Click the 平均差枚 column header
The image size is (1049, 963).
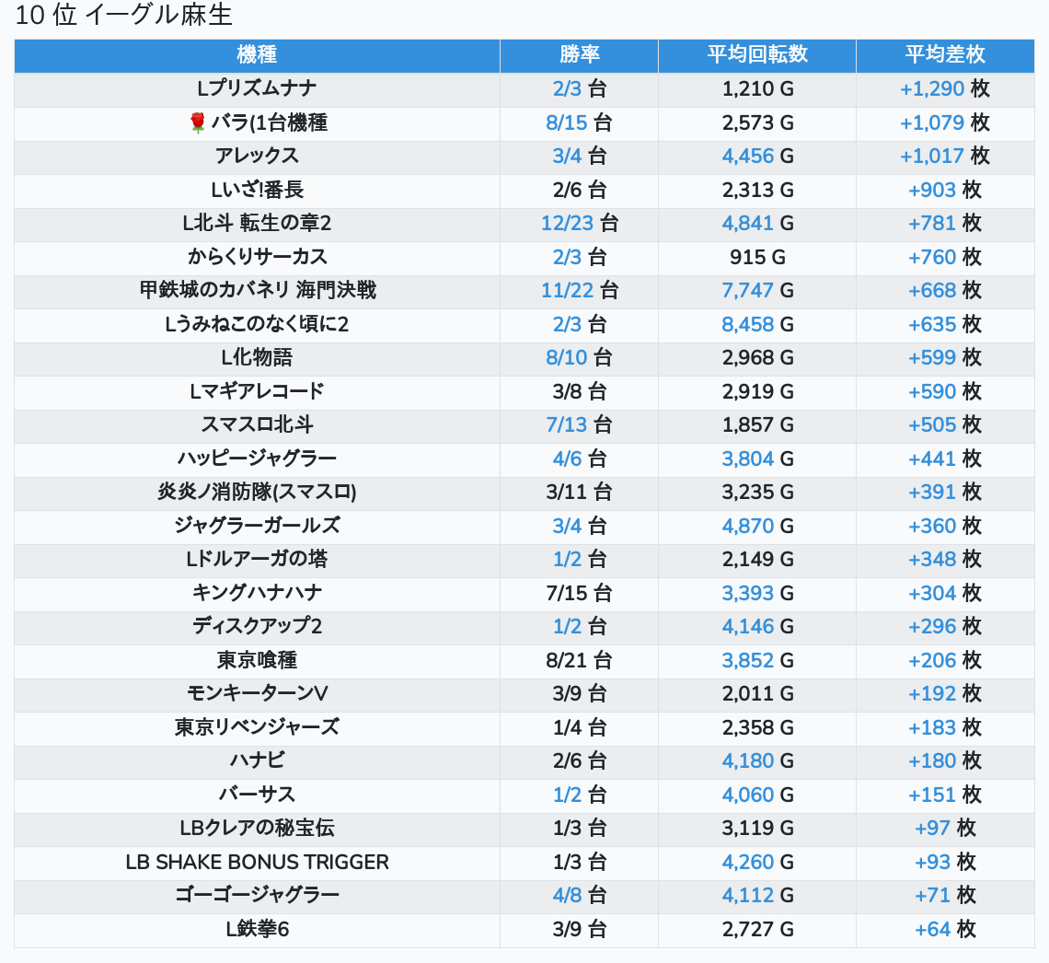944,54
